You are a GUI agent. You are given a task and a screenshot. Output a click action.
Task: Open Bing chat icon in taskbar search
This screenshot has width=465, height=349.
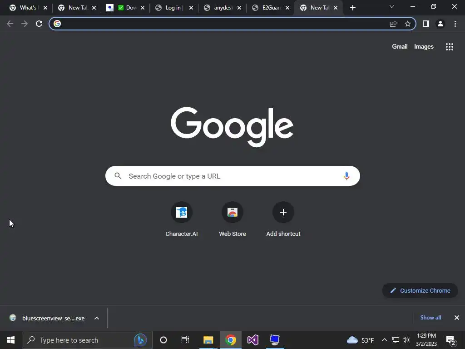140,340
